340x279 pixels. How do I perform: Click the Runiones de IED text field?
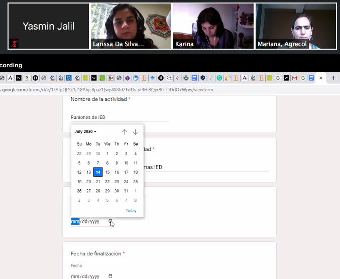click(x=120, y=117)
